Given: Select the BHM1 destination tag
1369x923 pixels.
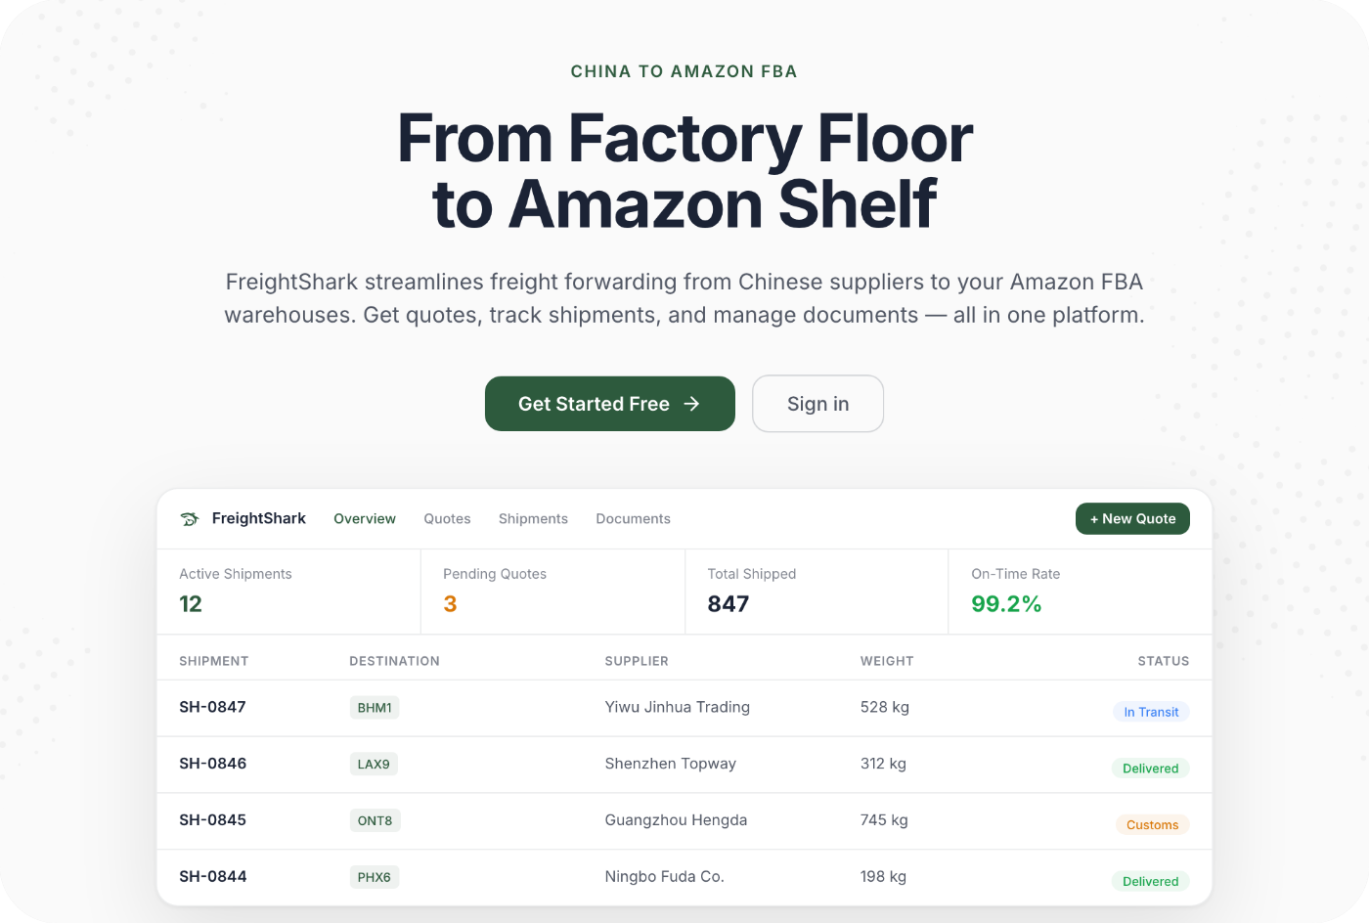Looking at the screenshot, I should click(375, 708).
